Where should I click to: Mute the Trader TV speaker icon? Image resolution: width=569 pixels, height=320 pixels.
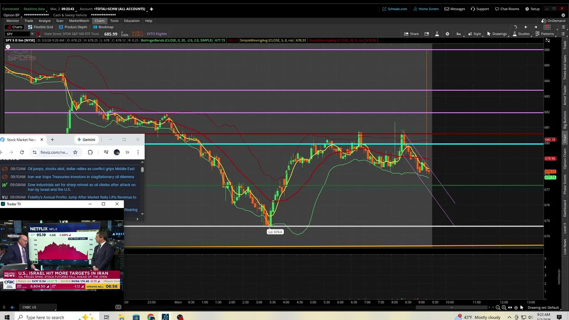12,307
